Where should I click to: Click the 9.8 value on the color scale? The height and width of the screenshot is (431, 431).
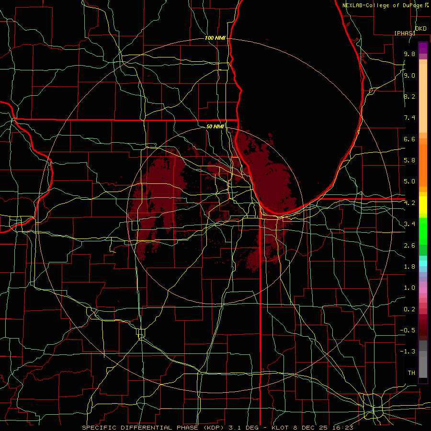[x=409, y=54]
